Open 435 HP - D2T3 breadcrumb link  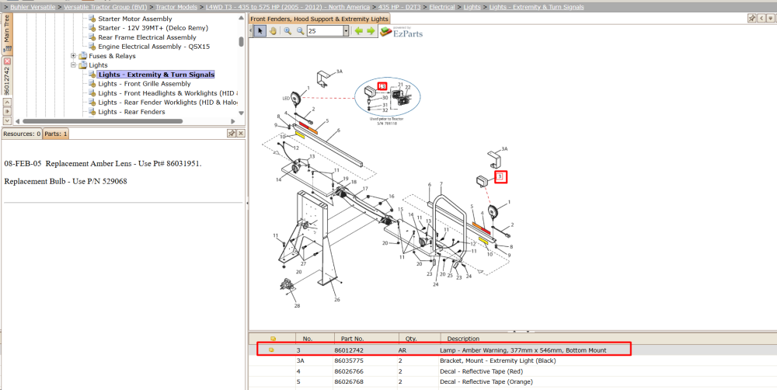(399, 7)
